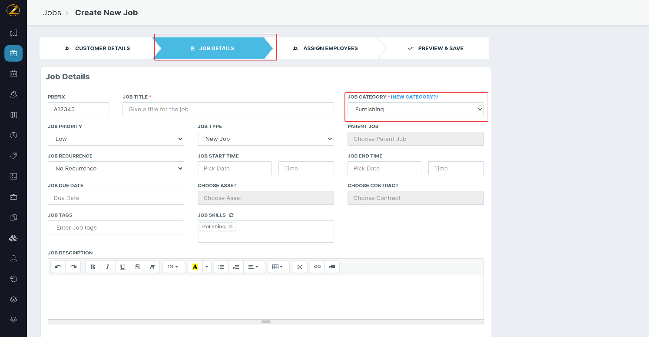
Task: Click the Job Skills tag box
Action: coord(266,231)
